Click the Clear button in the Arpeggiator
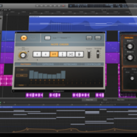The width and height of the screenshot is (137, 137). click(98, 38)
